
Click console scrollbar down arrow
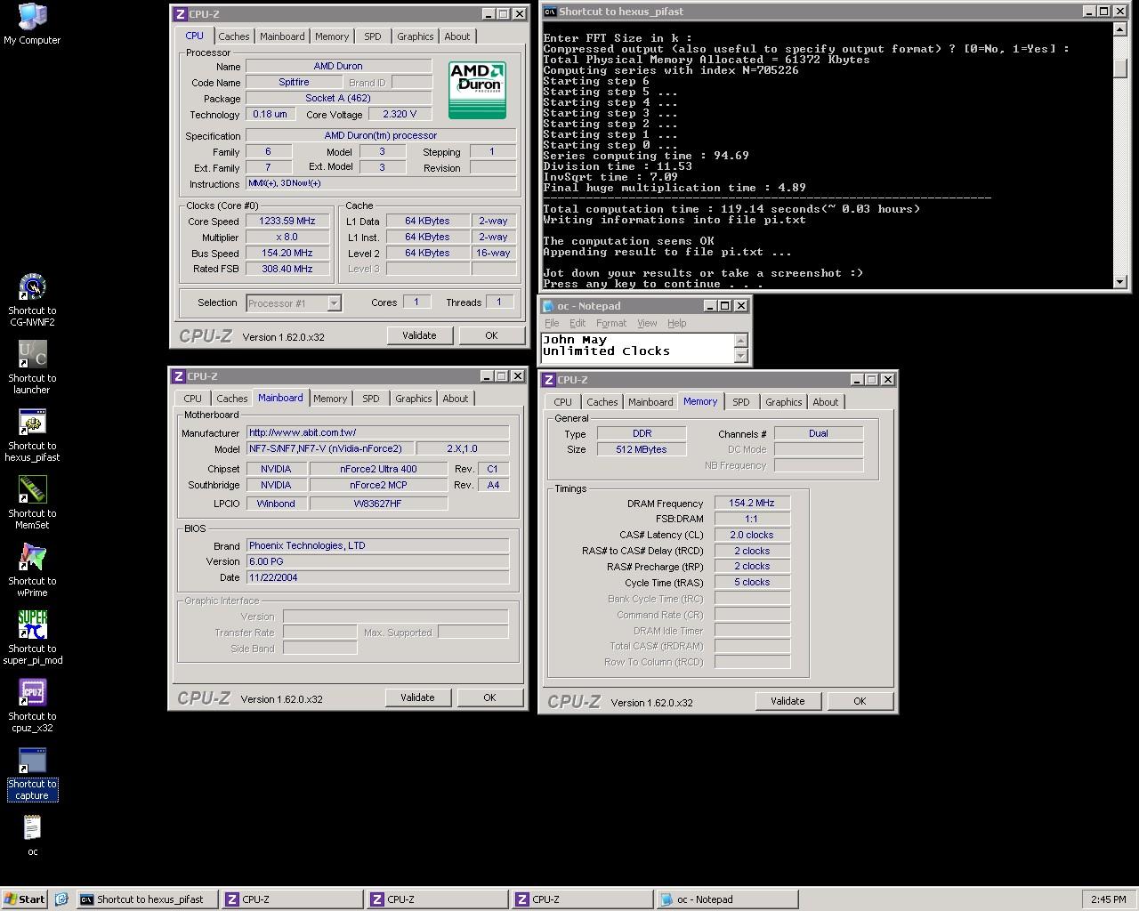1120,281
